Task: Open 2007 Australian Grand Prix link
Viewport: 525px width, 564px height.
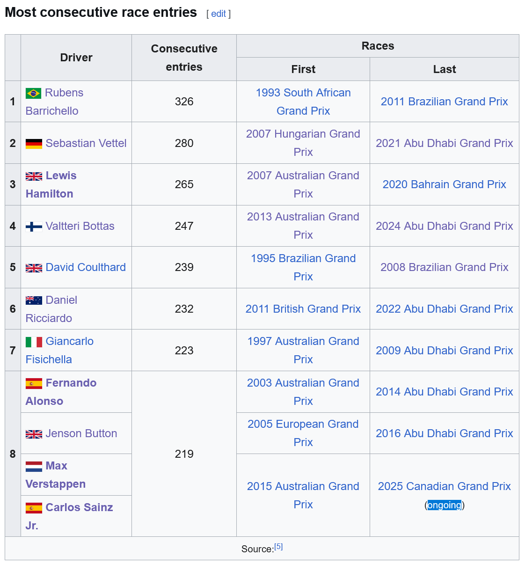Action: pos(303,184)
